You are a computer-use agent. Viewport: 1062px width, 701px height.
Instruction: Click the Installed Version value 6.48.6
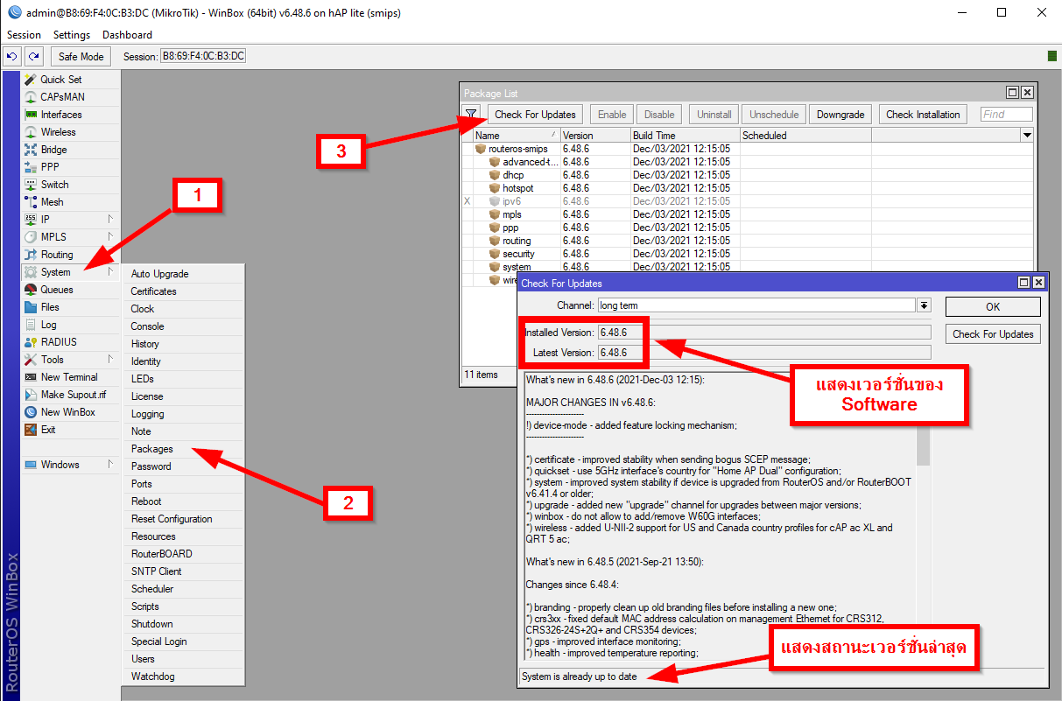[x=764, y=333]
